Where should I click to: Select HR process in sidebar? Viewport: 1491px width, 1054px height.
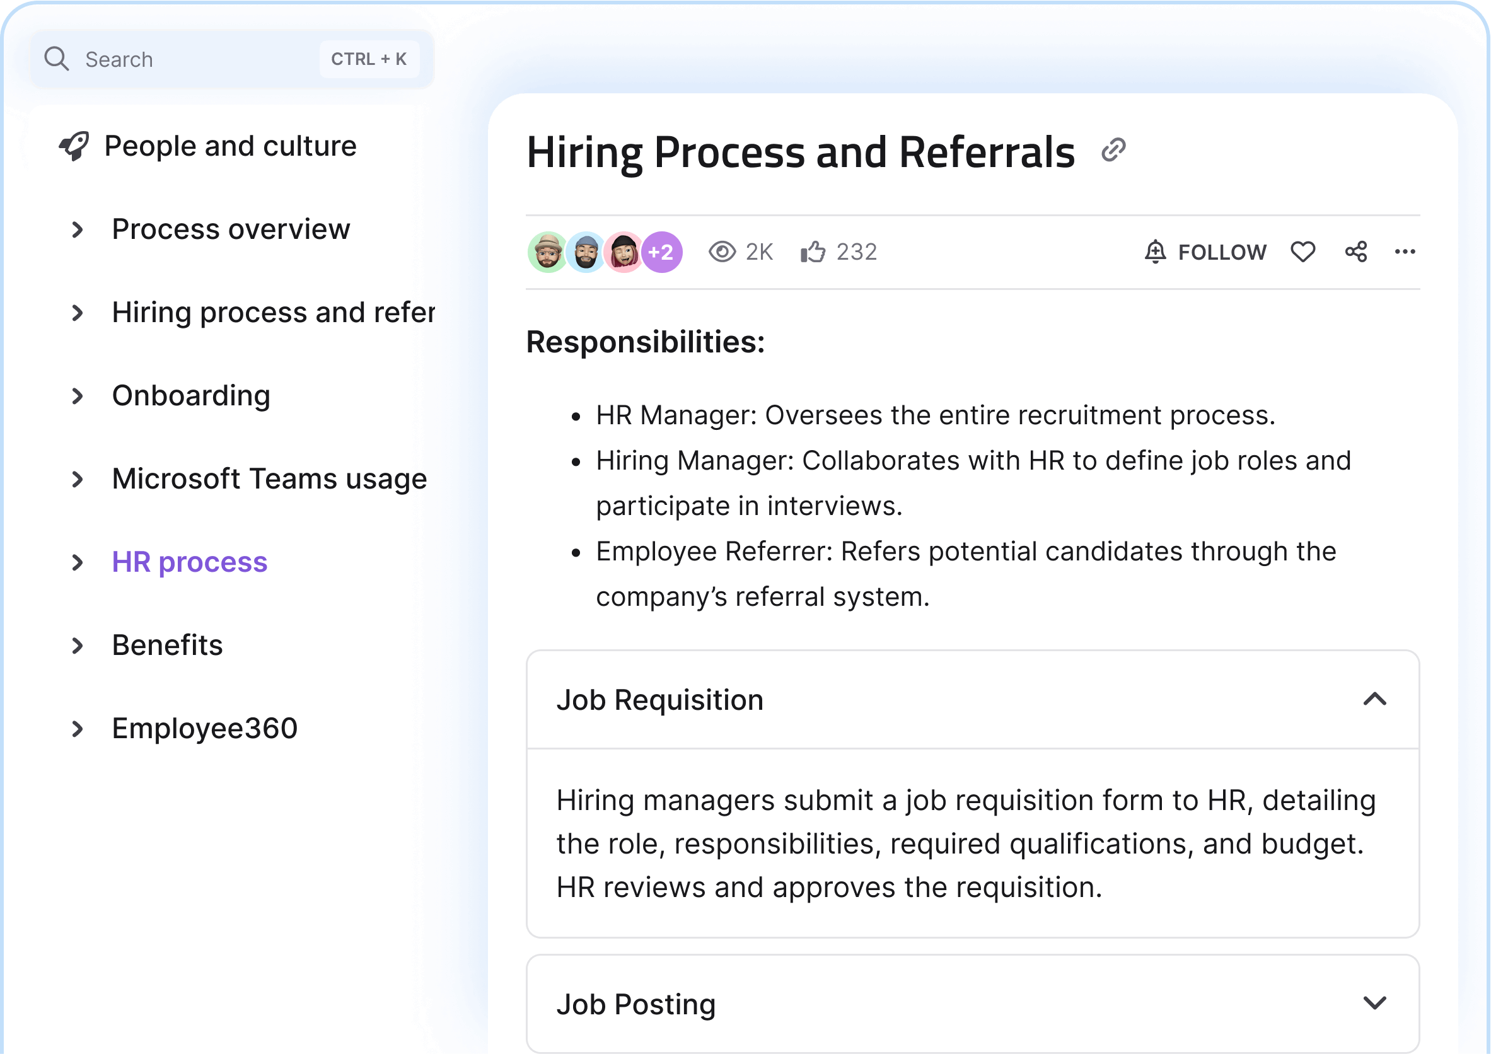189,562
